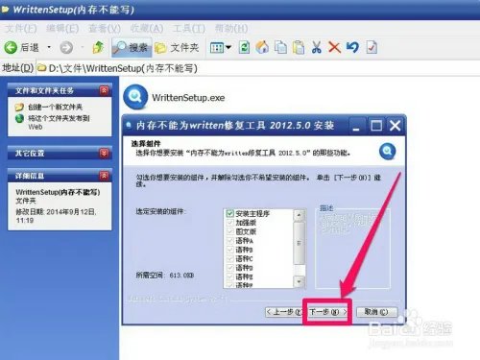Open the 工具(T) menu

189,29
